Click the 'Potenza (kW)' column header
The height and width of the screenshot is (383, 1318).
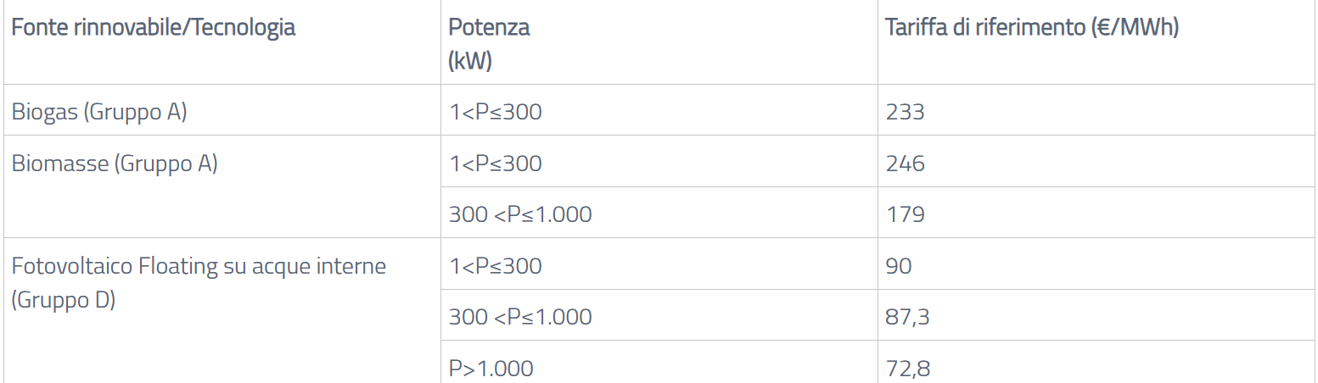click(489, 44)
